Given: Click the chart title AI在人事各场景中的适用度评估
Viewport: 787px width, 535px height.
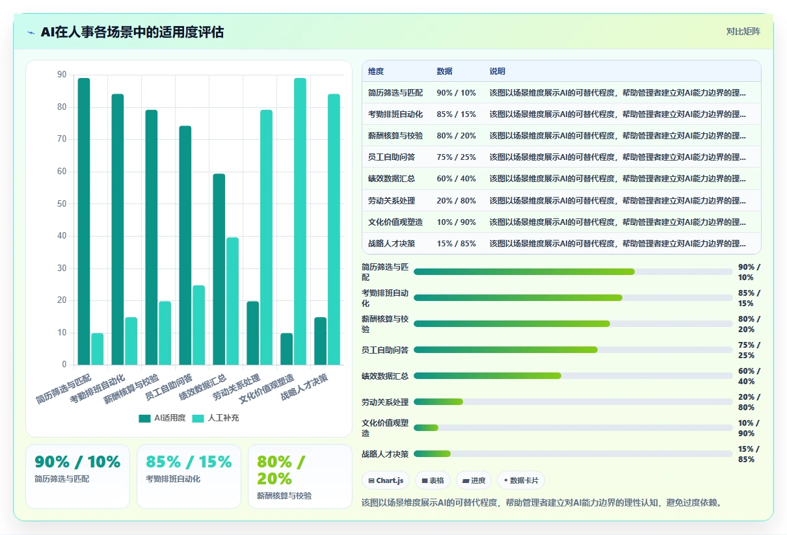Looking at the screenshot, I should tap(132, 32).
